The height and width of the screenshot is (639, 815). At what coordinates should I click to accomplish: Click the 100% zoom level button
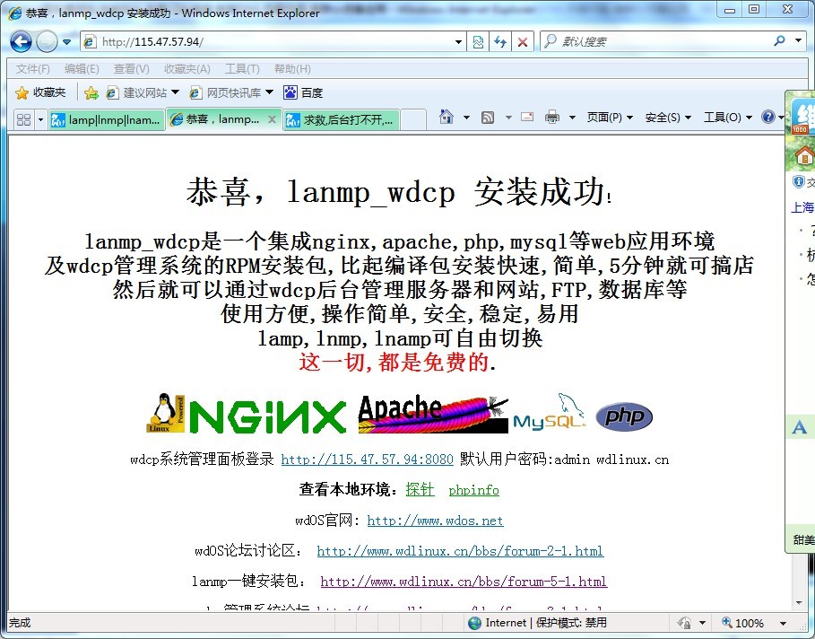[x=742, y=623]
